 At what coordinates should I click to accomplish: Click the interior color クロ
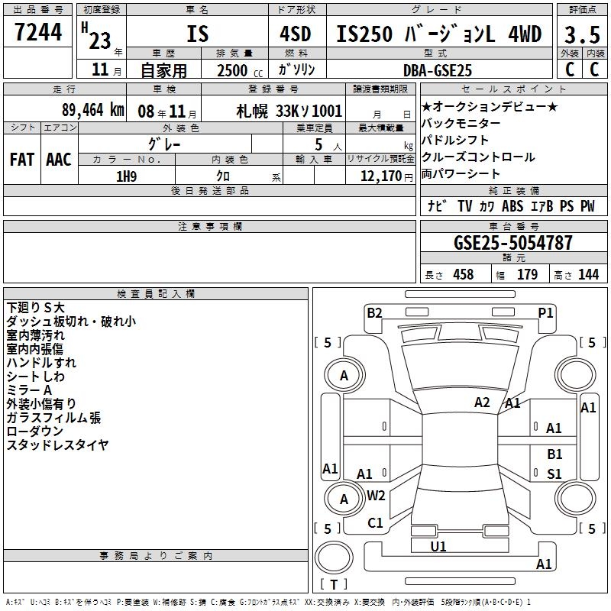pos(223,176)
